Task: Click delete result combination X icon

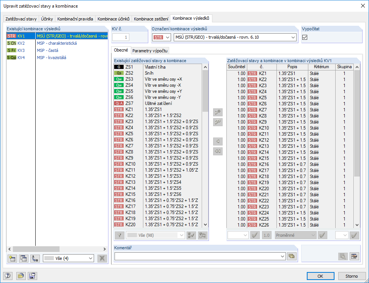Action: tap(102, 258)
